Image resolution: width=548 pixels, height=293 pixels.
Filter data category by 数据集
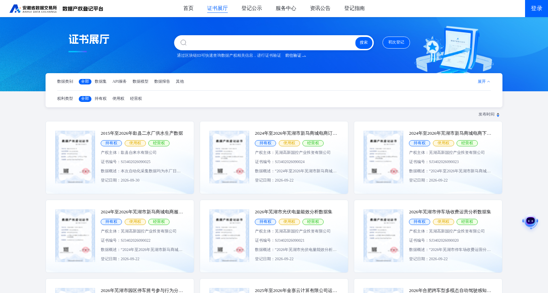[101, 81]
